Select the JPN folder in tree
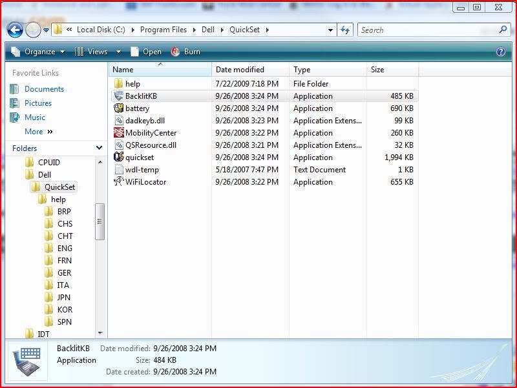517x388 pixels. coord(63,297)
